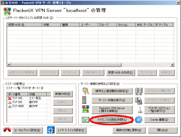Click the keys icon beside encryption settings

click(x=86, y=91)
